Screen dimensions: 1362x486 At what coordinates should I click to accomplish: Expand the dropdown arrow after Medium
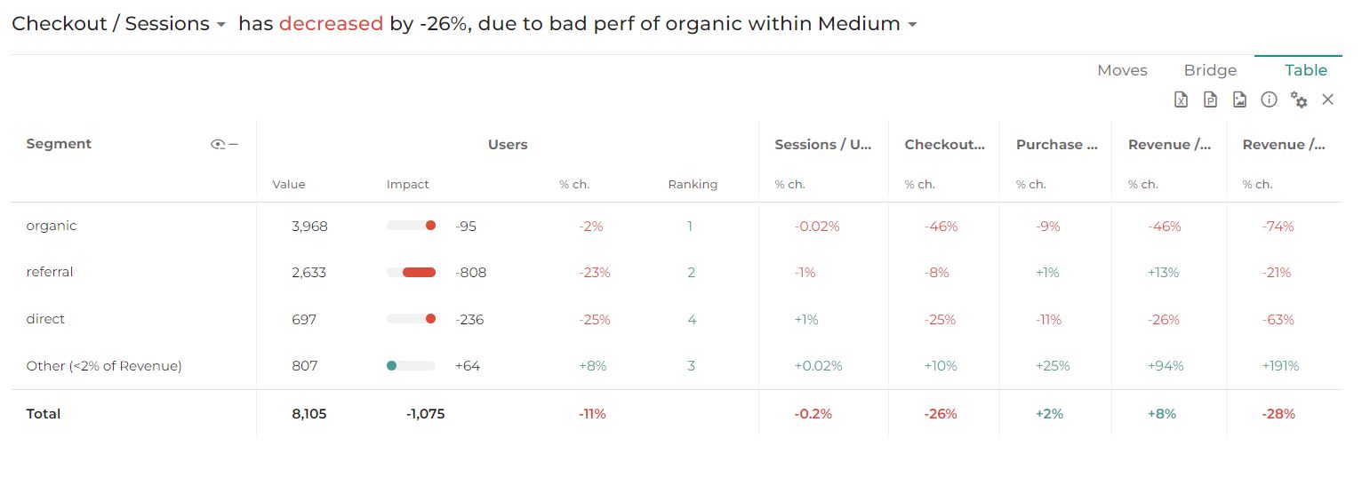click(x=912, y=25)
